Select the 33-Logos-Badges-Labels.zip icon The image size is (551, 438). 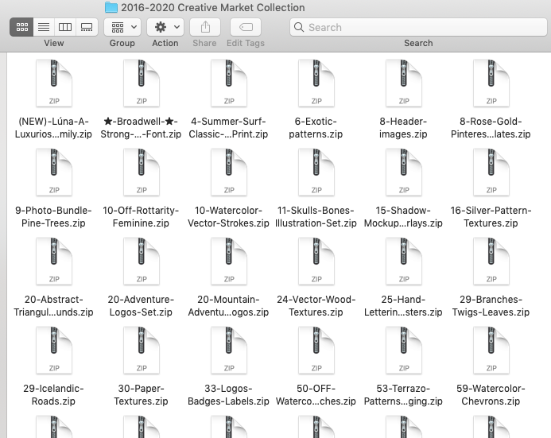229,351
